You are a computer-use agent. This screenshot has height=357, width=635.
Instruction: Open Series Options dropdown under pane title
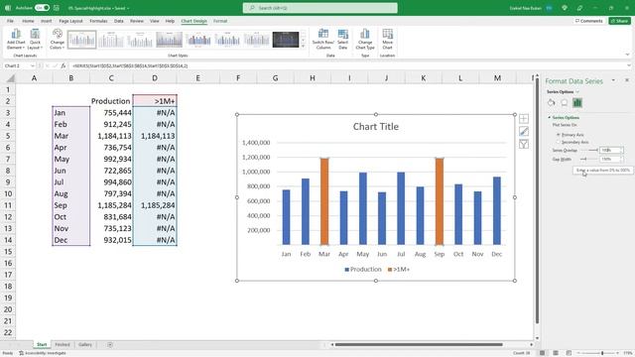click(577, 92)
